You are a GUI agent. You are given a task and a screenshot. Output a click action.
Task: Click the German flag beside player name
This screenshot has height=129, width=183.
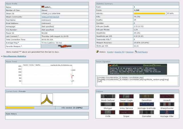tap(43, 7)
